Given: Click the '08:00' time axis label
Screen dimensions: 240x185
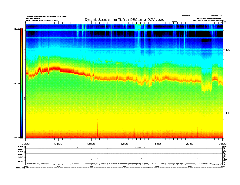Looking at the screenshot, I should click(x=91, y=144).
